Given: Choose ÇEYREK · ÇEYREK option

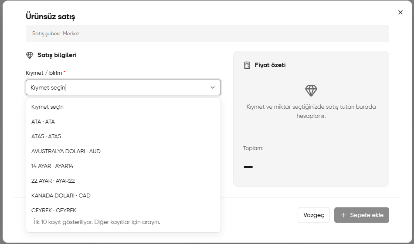Looking at the screenshot, I should click(123, 209).
